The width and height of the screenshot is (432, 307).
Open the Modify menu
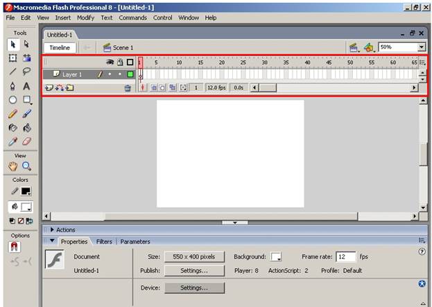85,17
